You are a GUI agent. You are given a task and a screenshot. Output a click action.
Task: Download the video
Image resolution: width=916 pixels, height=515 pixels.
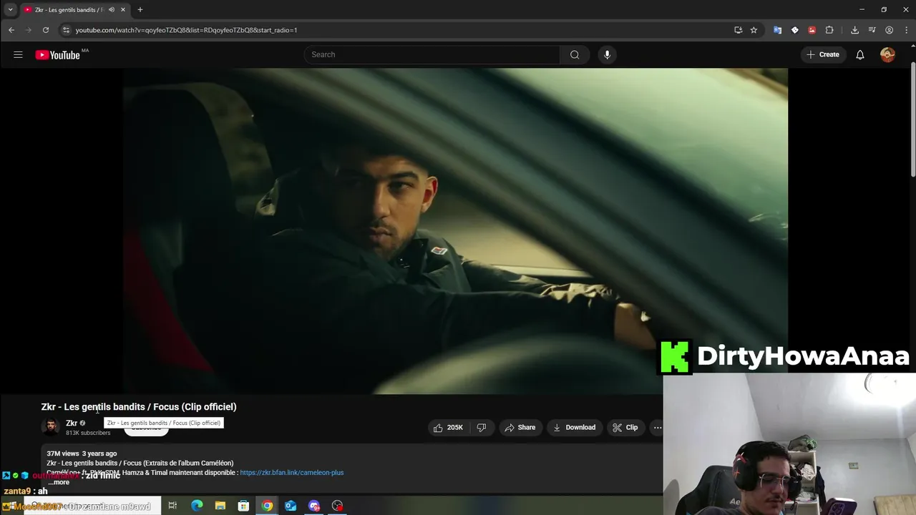pos(574,428)
